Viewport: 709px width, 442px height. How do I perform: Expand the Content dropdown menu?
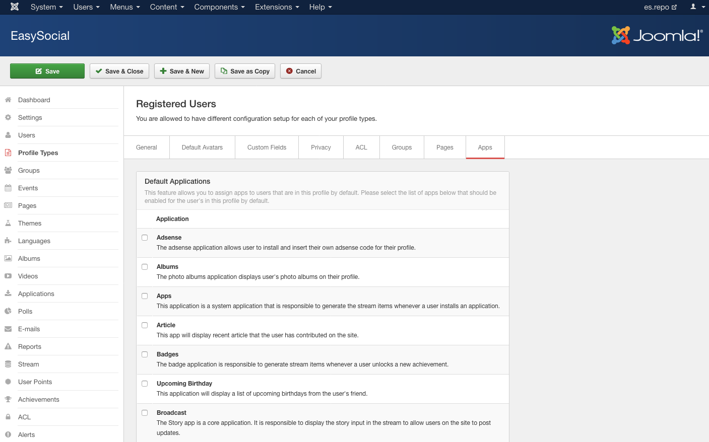pyautogui.click(x=167, y=7)
